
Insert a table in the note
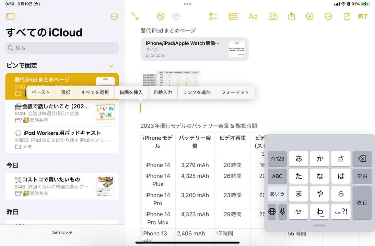coord(233,16)
